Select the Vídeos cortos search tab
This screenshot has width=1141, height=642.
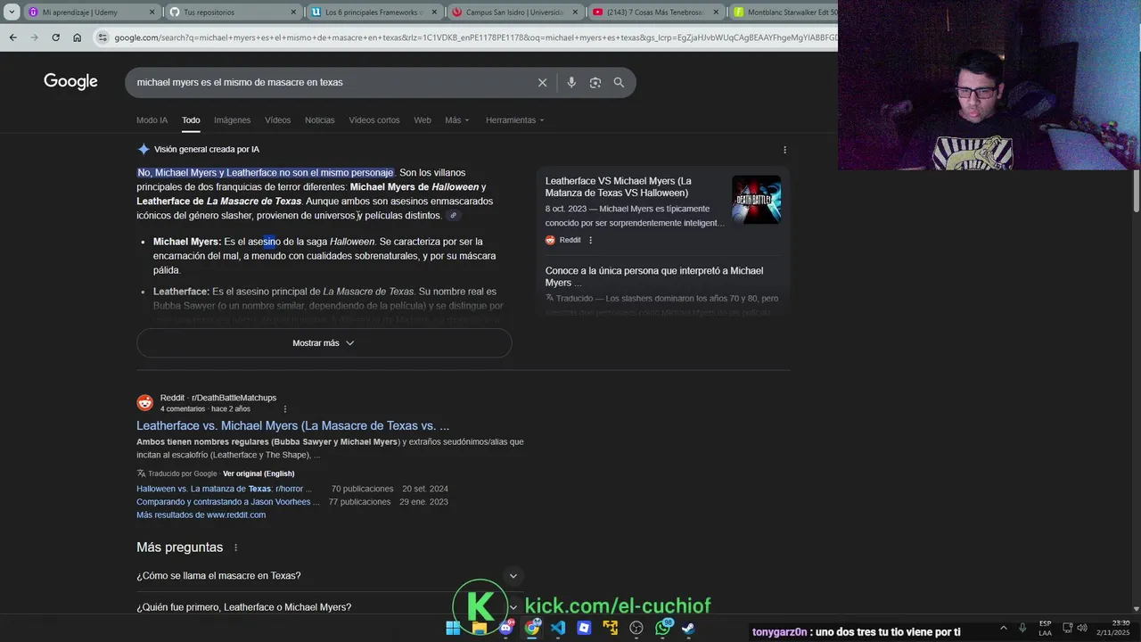click(x=374, y=120)
